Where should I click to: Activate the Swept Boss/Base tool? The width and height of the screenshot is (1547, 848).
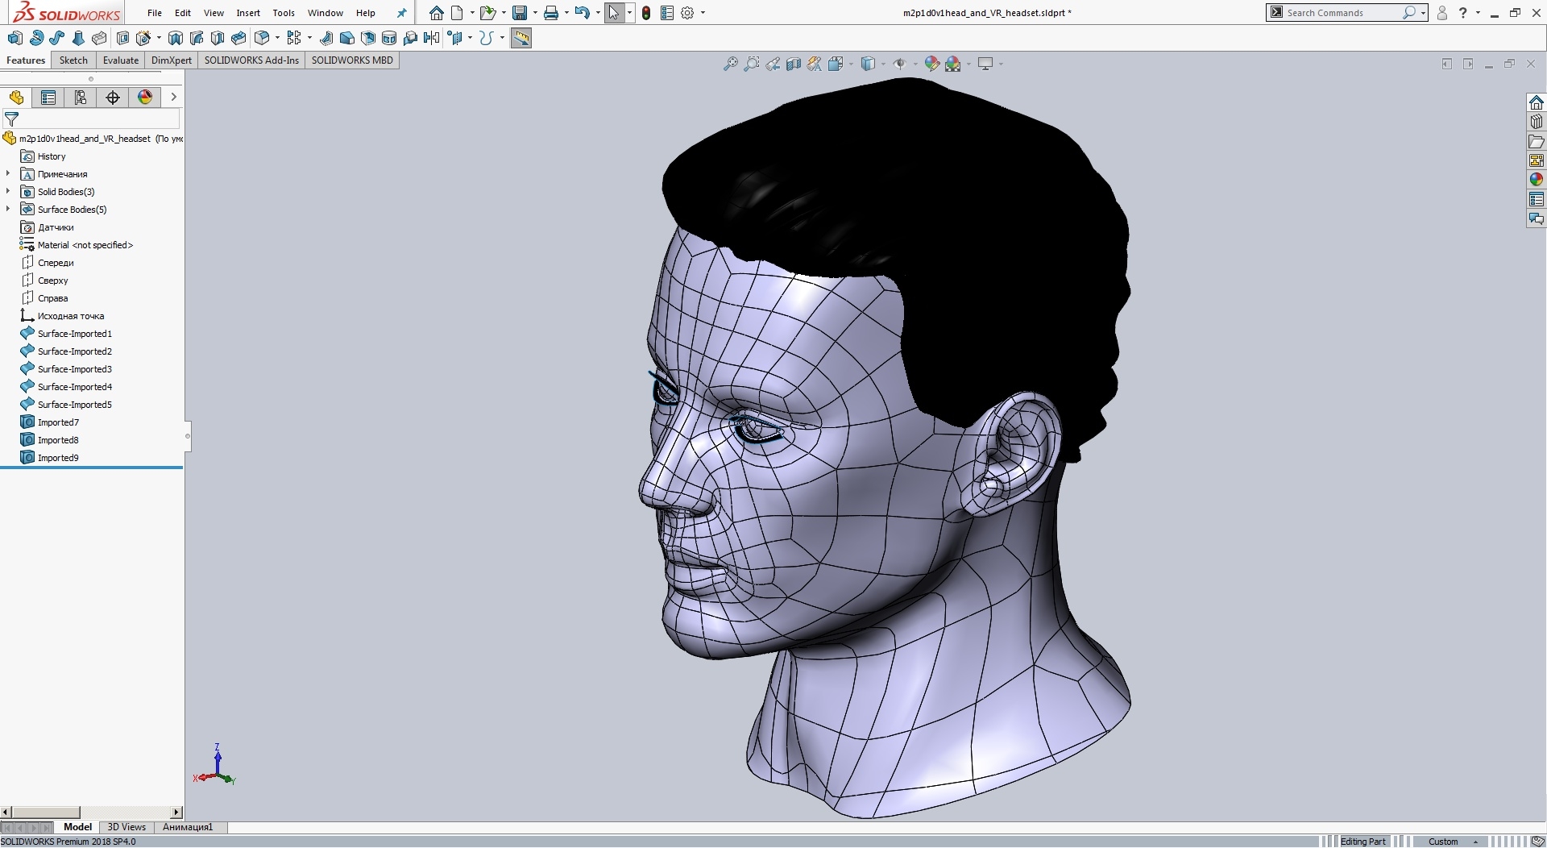click(56, 38)
